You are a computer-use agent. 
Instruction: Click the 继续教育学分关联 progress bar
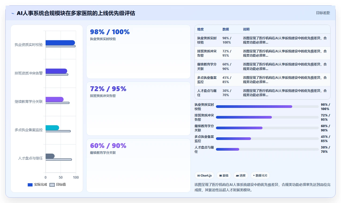267,128
